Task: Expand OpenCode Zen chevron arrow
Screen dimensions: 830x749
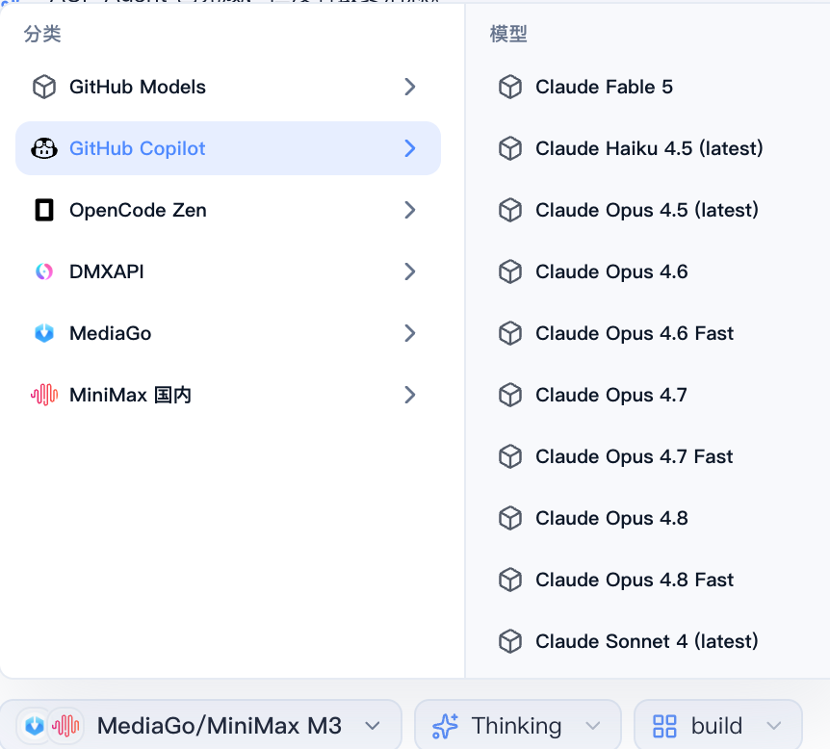Action: click(x=410, y=210)
